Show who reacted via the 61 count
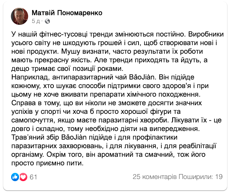This screenshot has height=194, width=230. tap(33, 177)
